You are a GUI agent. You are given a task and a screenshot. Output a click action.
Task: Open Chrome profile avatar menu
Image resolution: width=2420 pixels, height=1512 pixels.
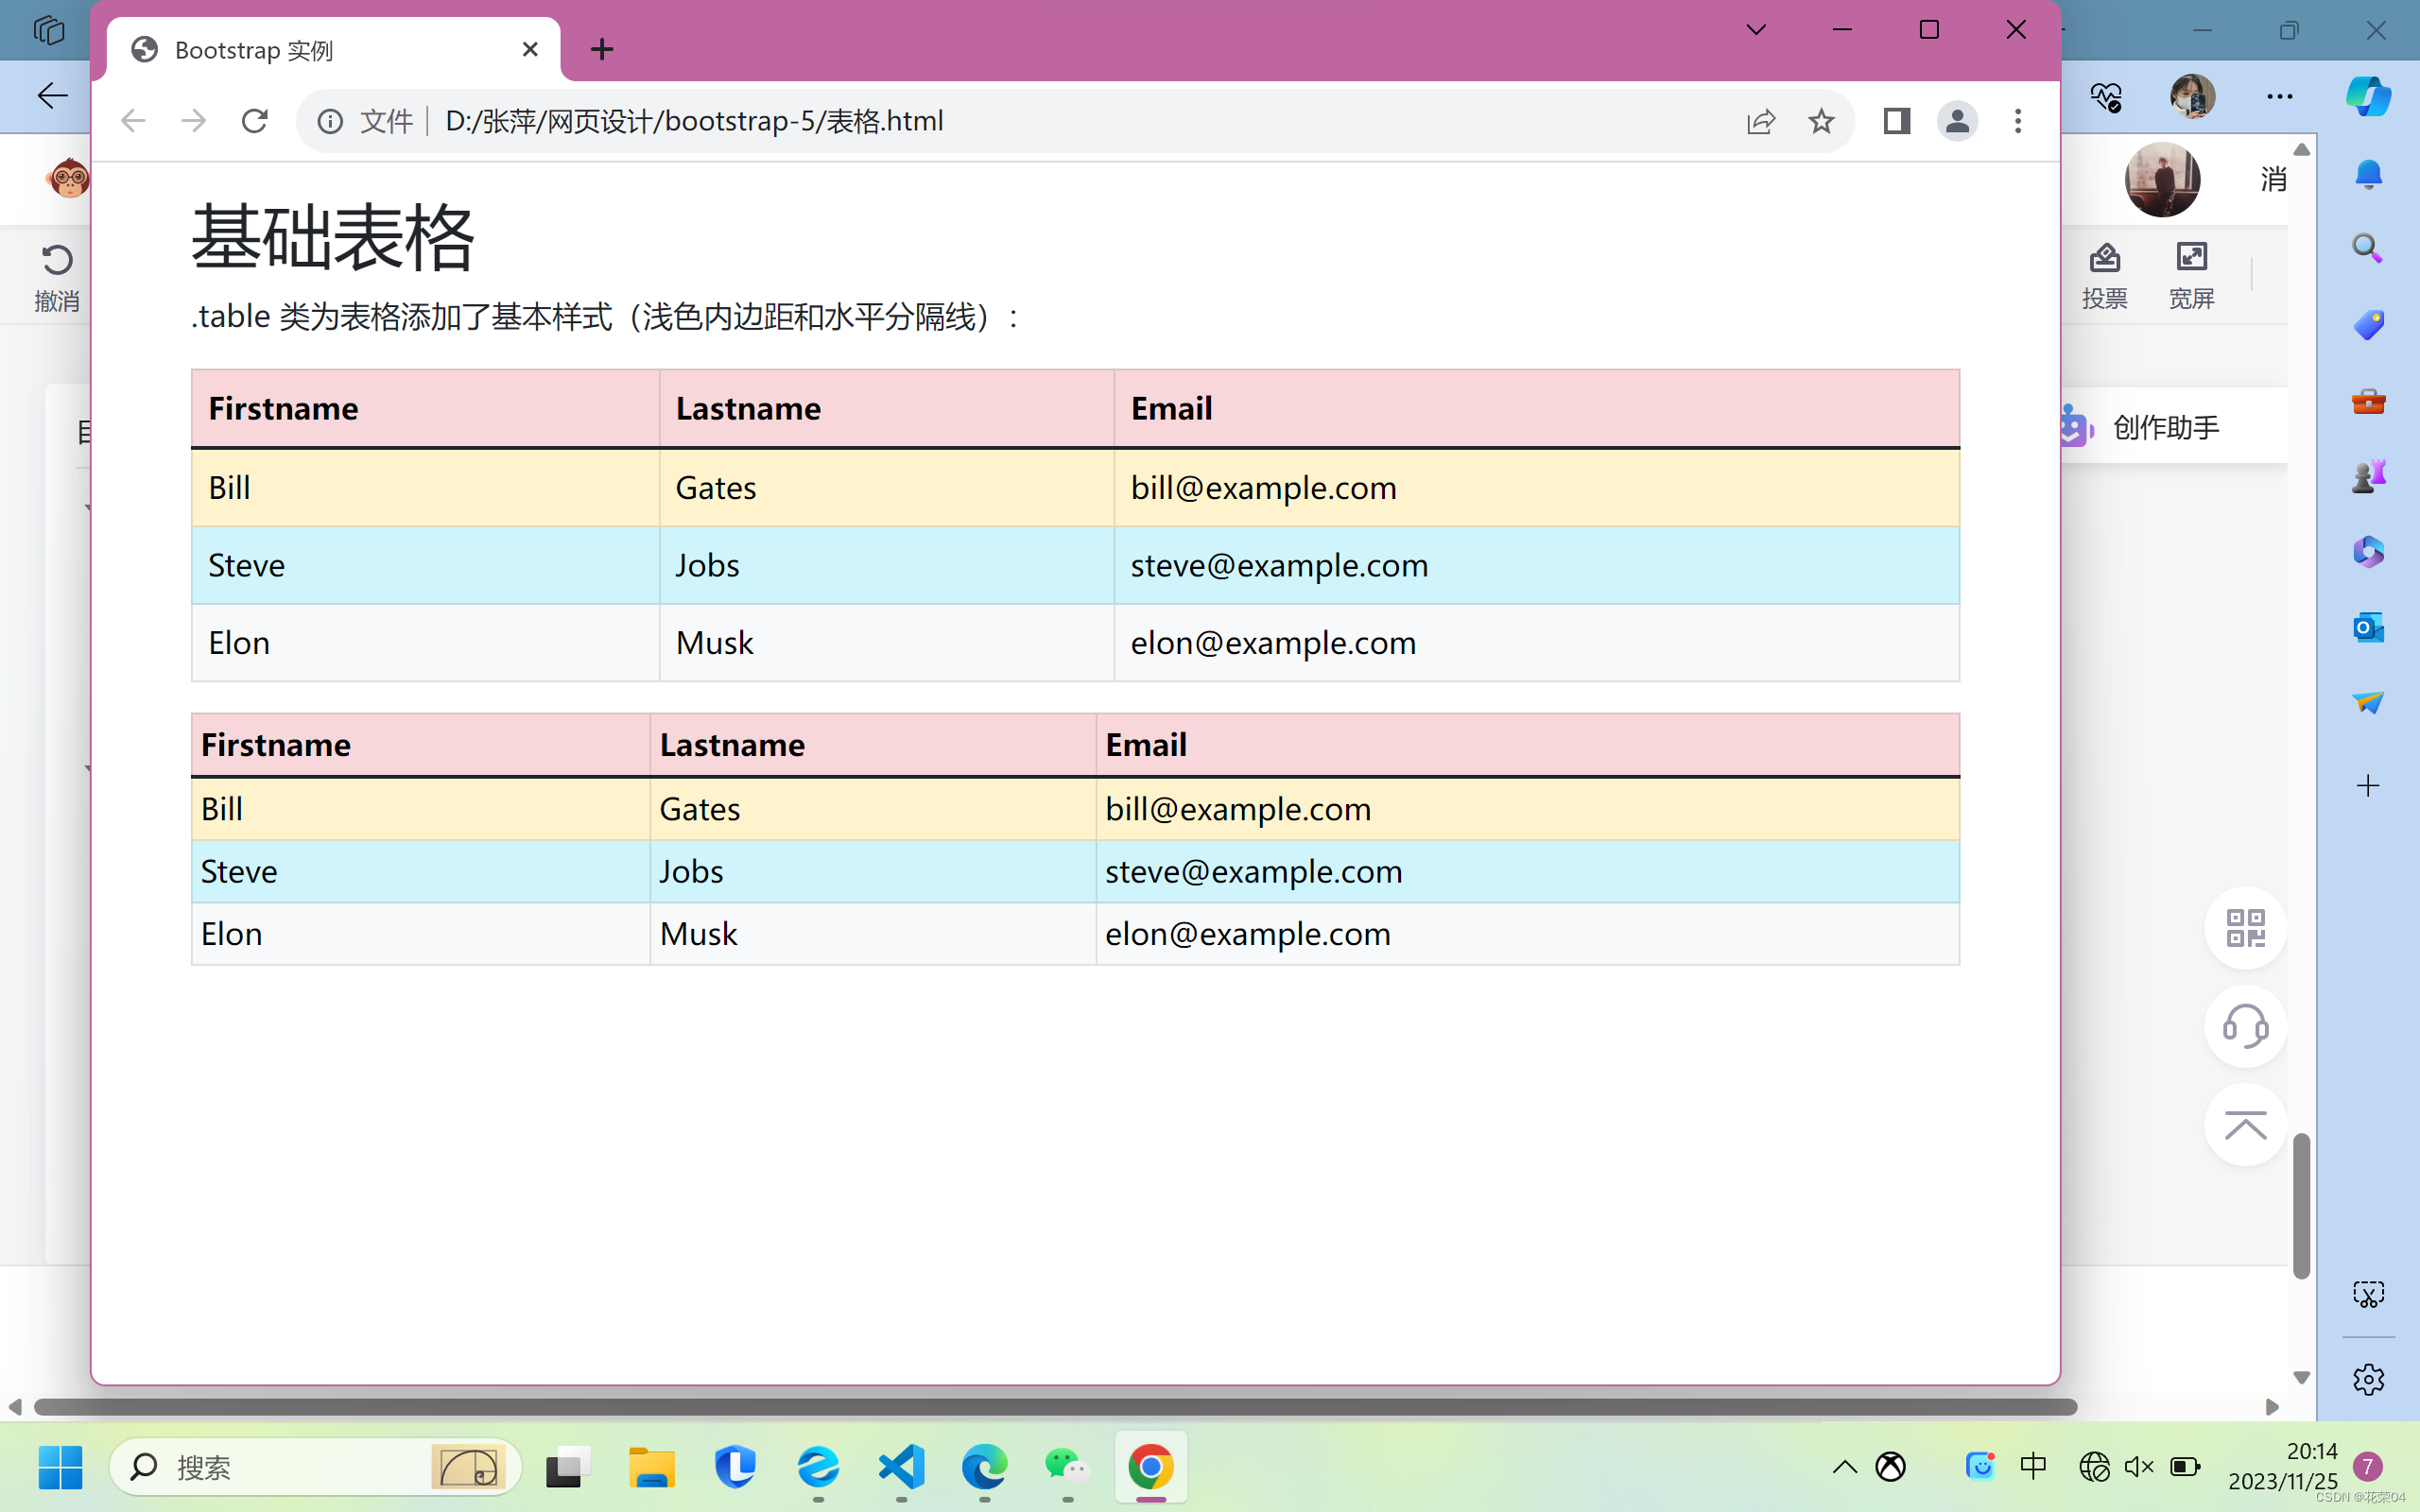pyautogui.click(x=1956, y=121)
